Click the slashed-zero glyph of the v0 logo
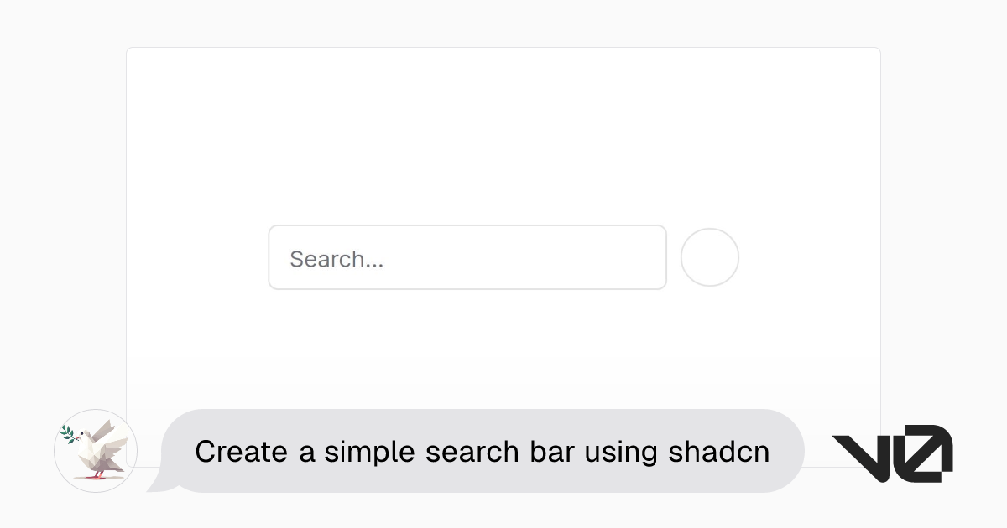The width and height of the screenshot is (1007, 528). [923, 453]
